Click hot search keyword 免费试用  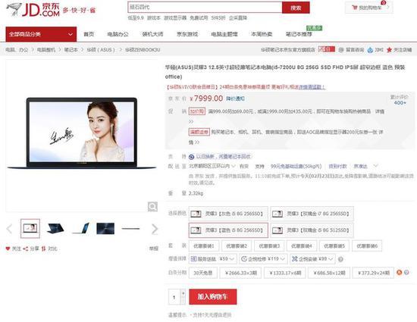click(x=199, y=17)
